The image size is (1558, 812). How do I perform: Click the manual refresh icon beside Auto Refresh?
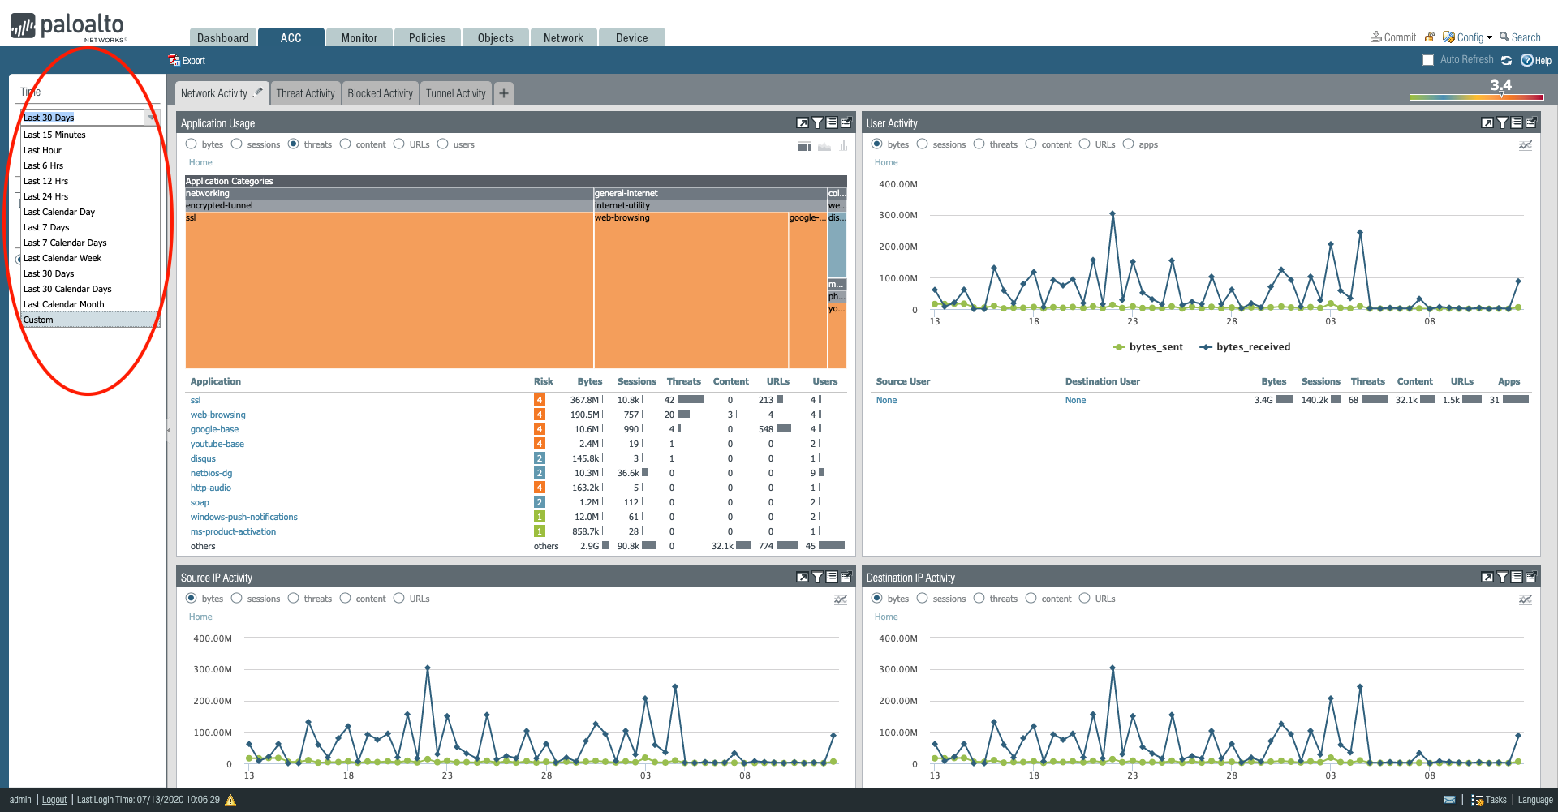1506,61
